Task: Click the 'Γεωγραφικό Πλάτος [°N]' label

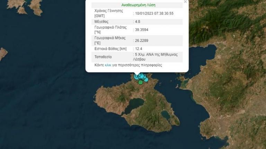Action: pos(110,30)
